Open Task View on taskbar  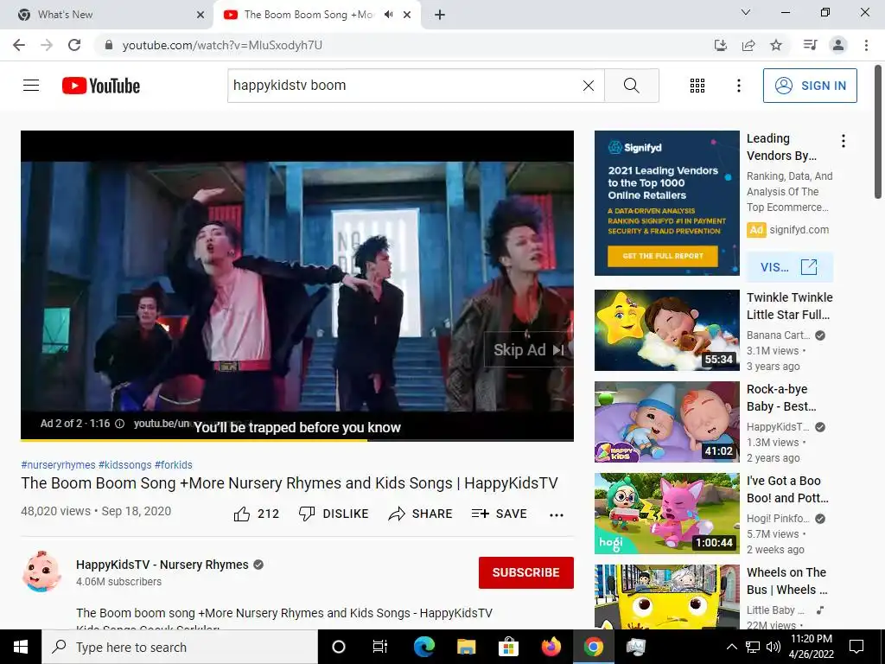[x=380, y=647]
